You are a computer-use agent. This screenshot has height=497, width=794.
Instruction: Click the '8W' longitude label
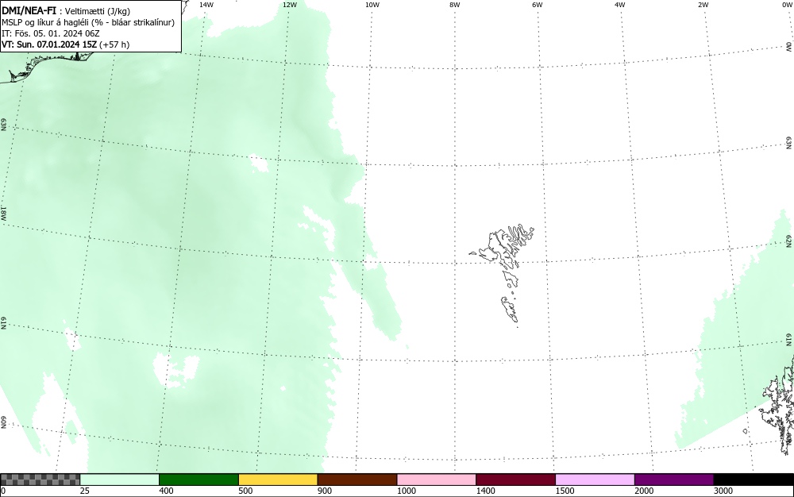click(455, 5)
